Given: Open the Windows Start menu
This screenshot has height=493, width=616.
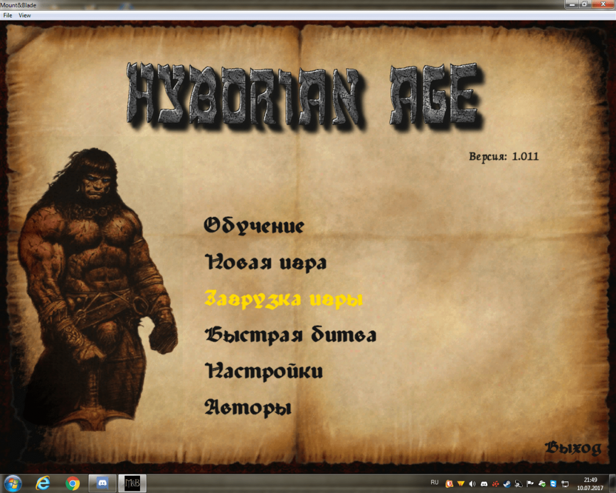Looking at the screenshot, I should (13, 483).
